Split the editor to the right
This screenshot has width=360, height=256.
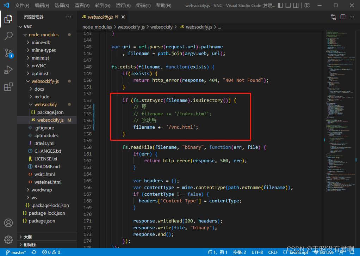(x=343, y=17)
